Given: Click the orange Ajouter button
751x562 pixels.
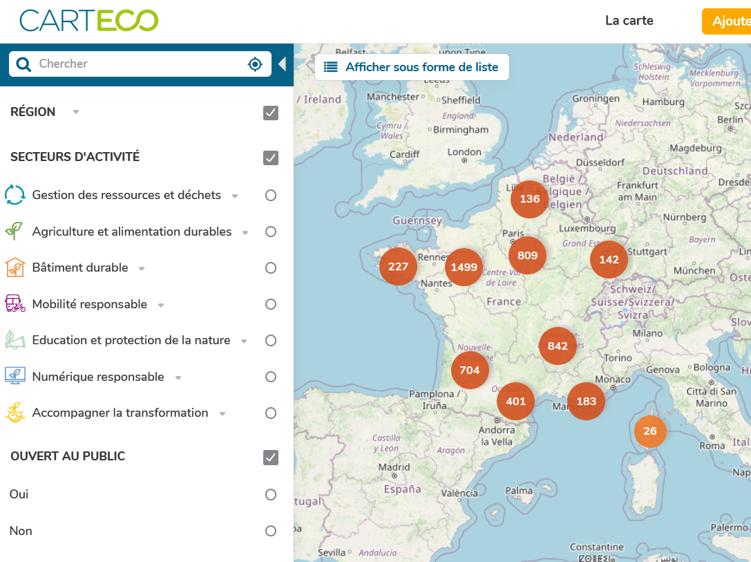Looking at the screenshot, I should click(x=727, y=21).
